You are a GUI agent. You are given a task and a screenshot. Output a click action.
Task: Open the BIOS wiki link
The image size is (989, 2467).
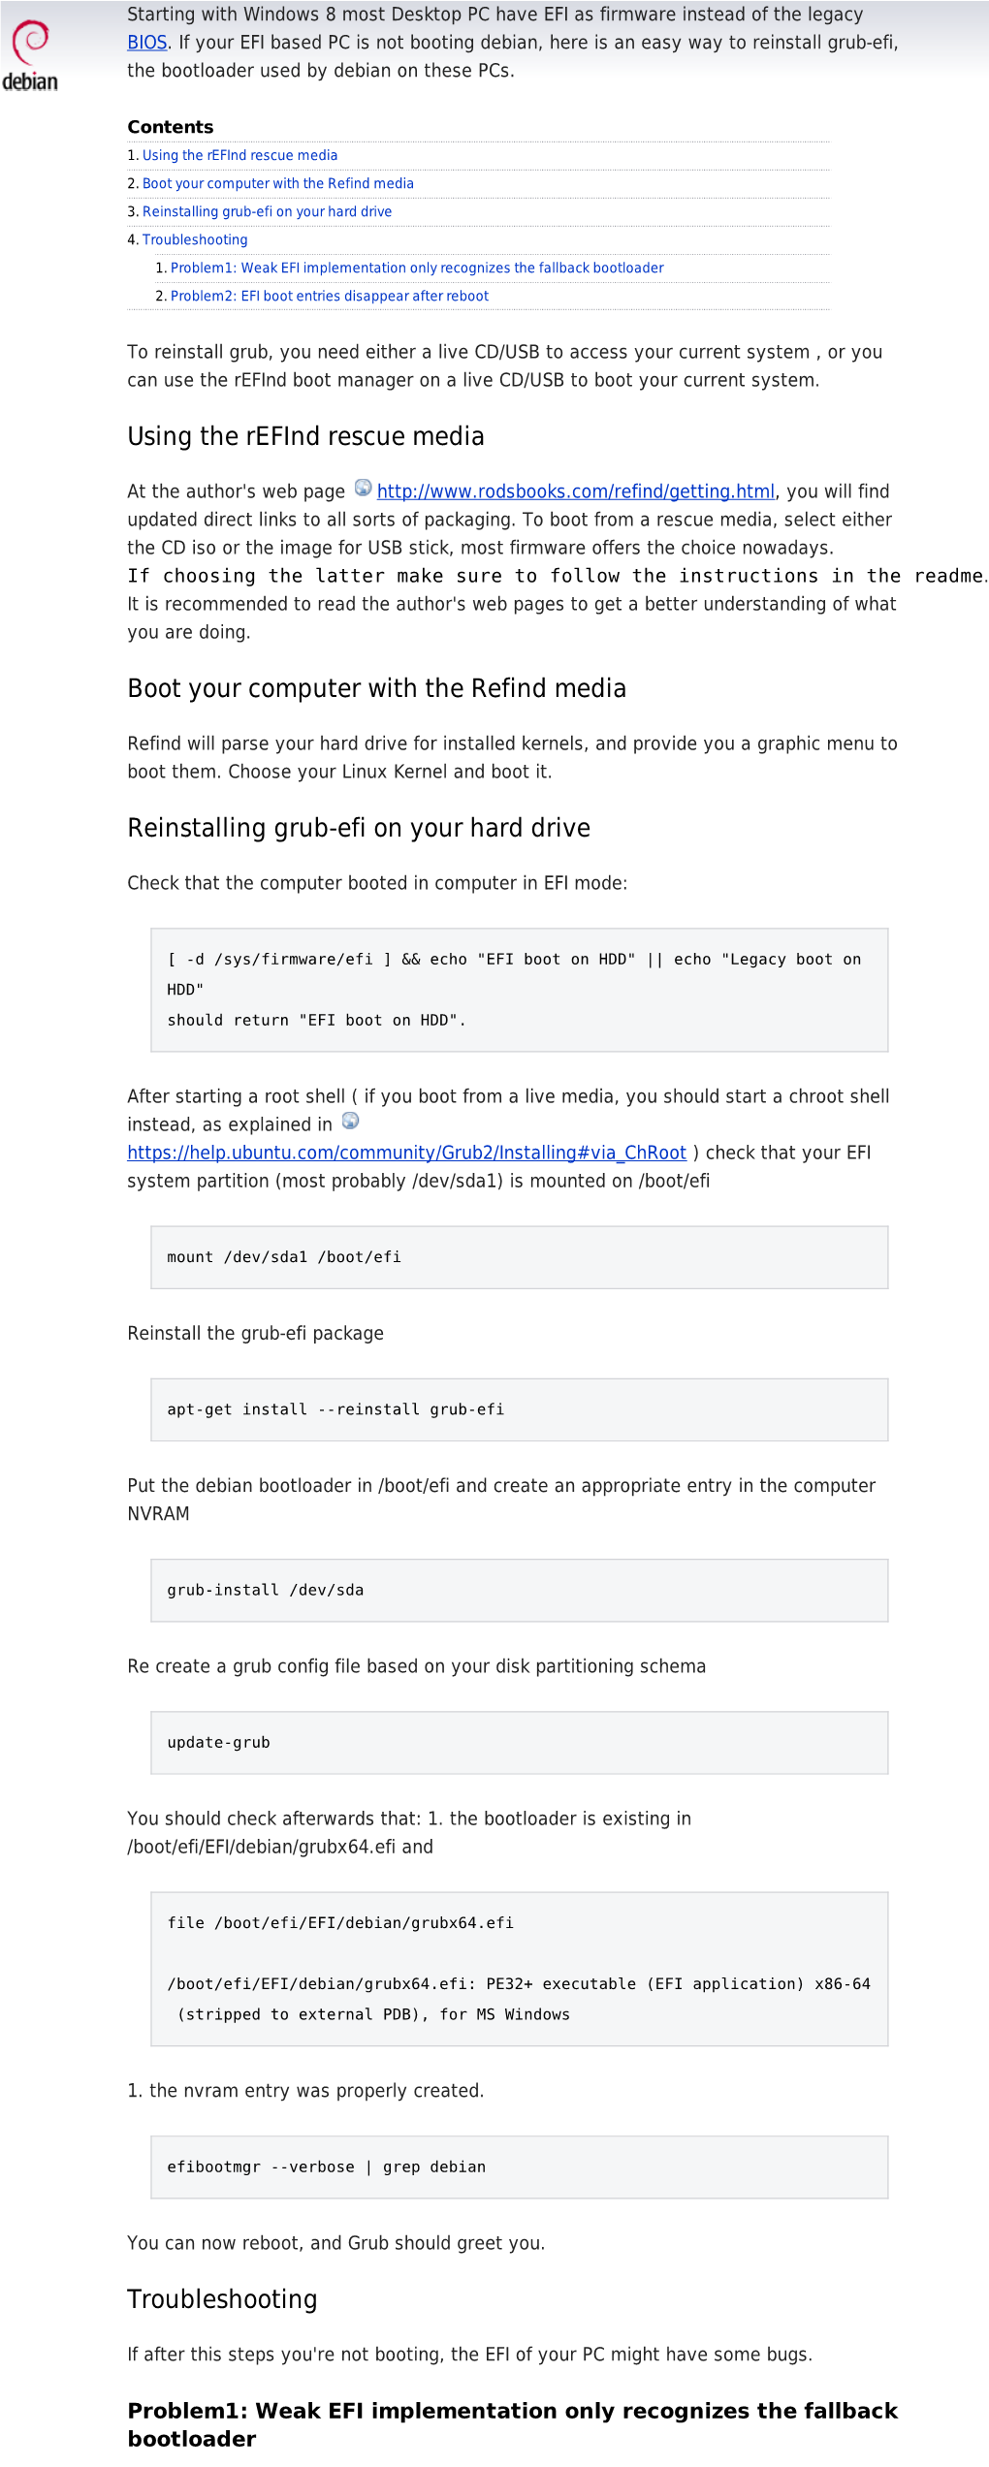147,43
